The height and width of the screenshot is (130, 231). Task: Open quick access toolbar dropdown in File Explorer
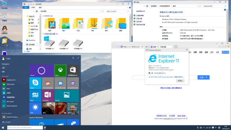pyautogui.click(x=33, y=4)
